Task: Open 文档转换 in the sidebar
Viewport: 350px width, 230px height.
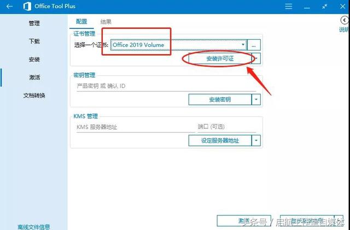Action: point(34,96)
